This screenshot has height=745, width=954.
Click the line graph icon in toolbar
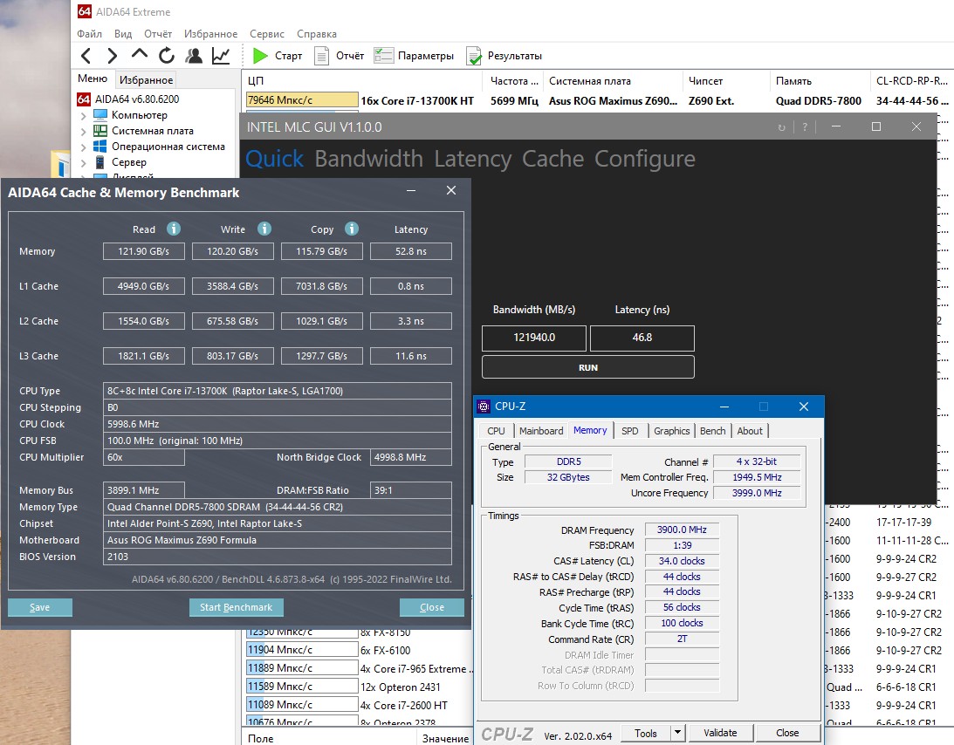(221, 56)
